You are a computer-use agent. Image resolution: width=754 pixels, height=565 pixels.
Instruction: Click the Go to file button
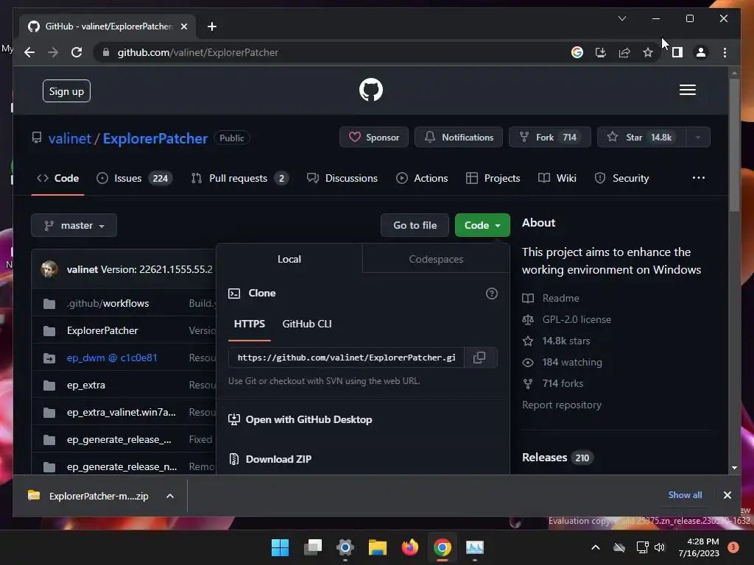415,225
